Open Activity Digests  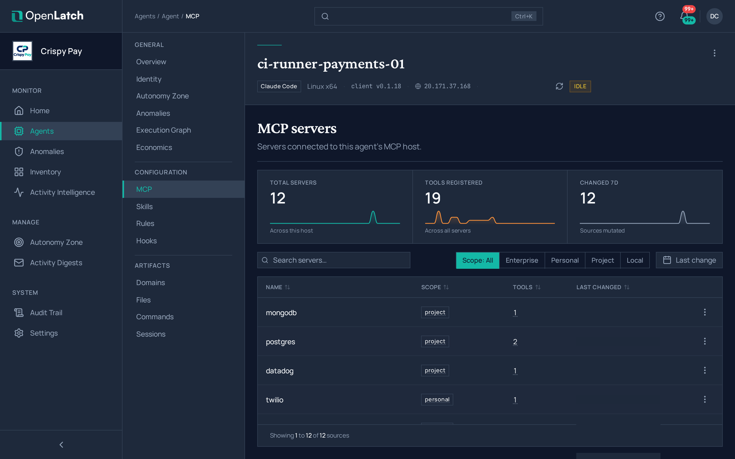pos(61,263)
